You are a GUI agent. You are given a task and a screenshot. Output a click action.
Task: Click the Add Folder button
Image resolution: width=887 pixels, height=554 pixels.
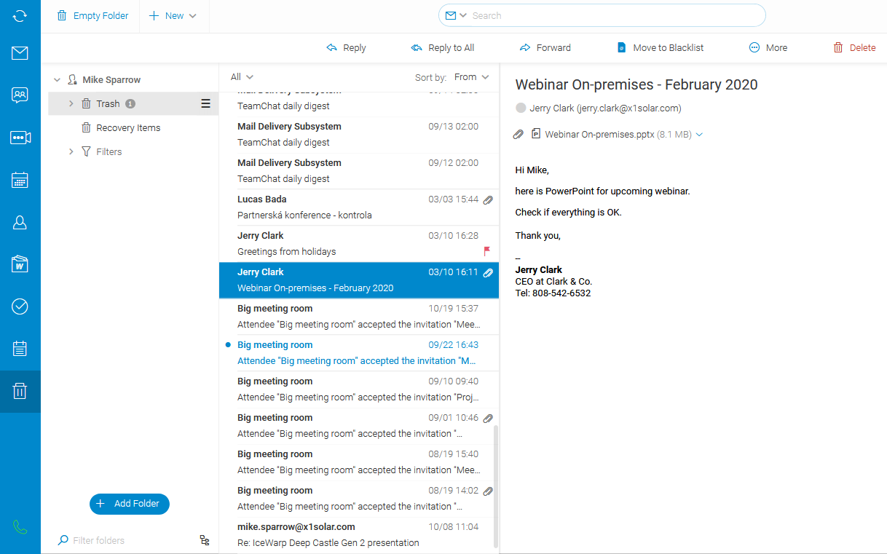tap(130, 504)
